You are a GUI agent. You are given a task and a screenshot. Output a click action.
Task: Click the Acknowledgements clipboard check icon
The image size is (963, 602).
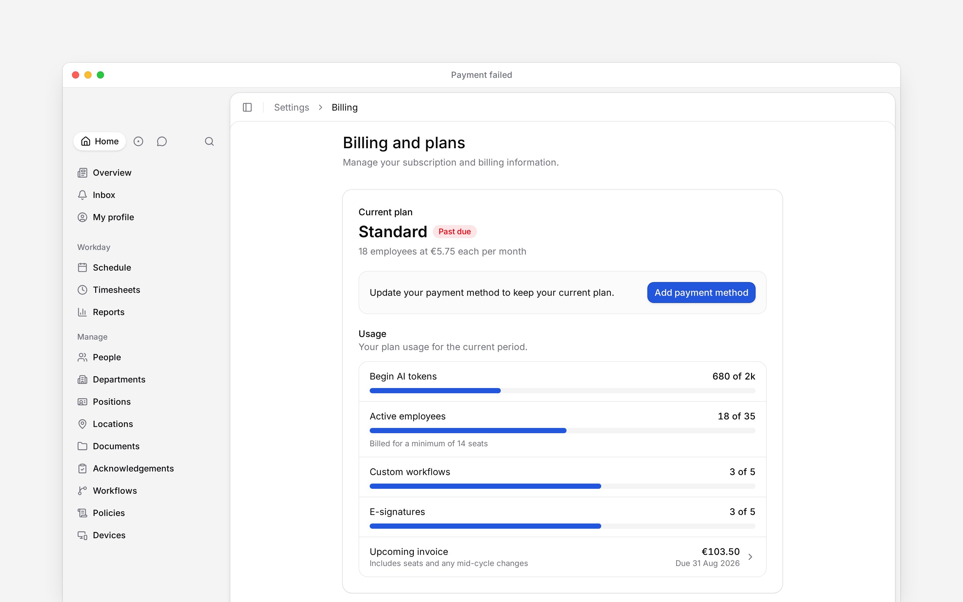point(82,469)
